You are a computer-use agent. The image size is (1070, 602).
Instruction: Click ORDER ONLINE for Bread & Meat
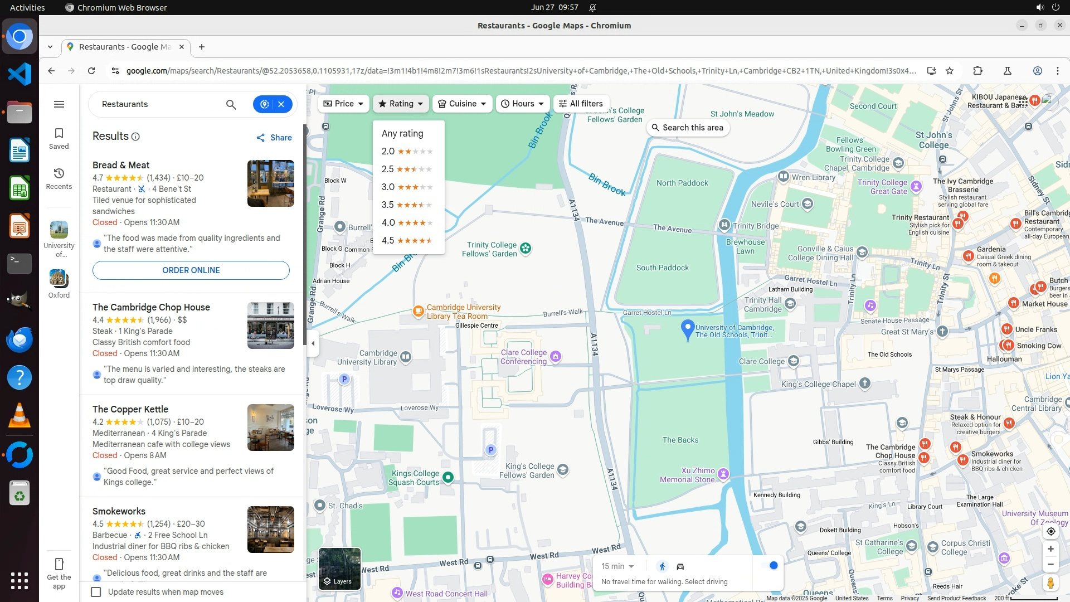click(x=191, y=270)
